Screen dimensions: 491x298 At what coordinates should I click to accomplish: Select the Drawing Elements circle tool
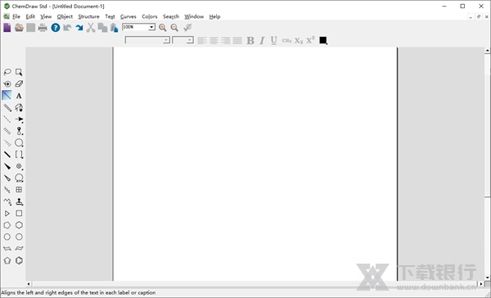[x=19, y=143]
